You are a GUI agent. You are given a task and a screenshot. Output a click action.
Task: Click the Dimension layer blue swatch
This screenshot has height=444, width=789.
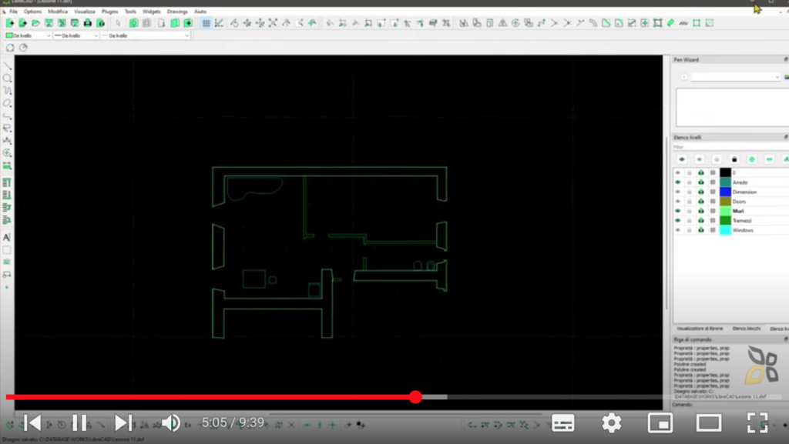point(725,192)
